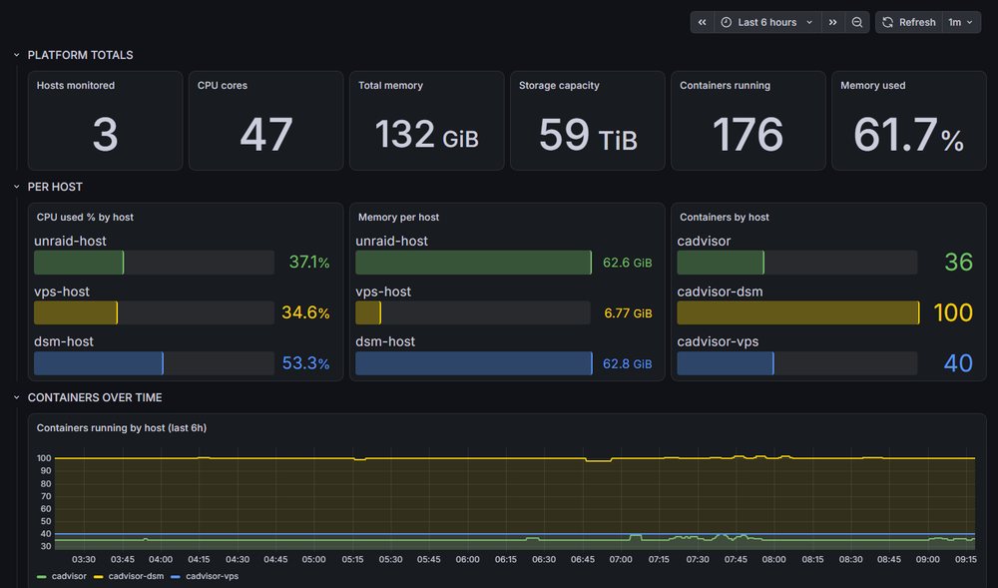Screen dimensions: 998x588
Task: Click the blue cadvisor-vps legend color marker
Action: tap(176, 577)
